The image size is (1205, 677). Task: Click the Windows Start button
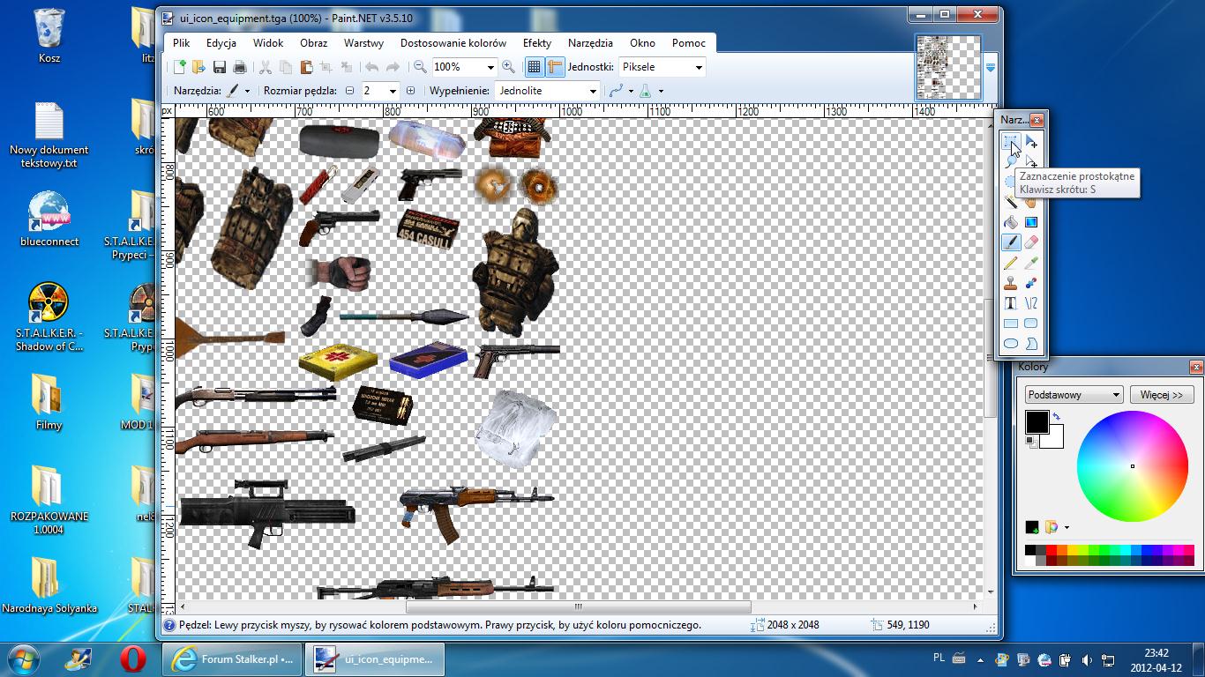[x=24, y=658]
